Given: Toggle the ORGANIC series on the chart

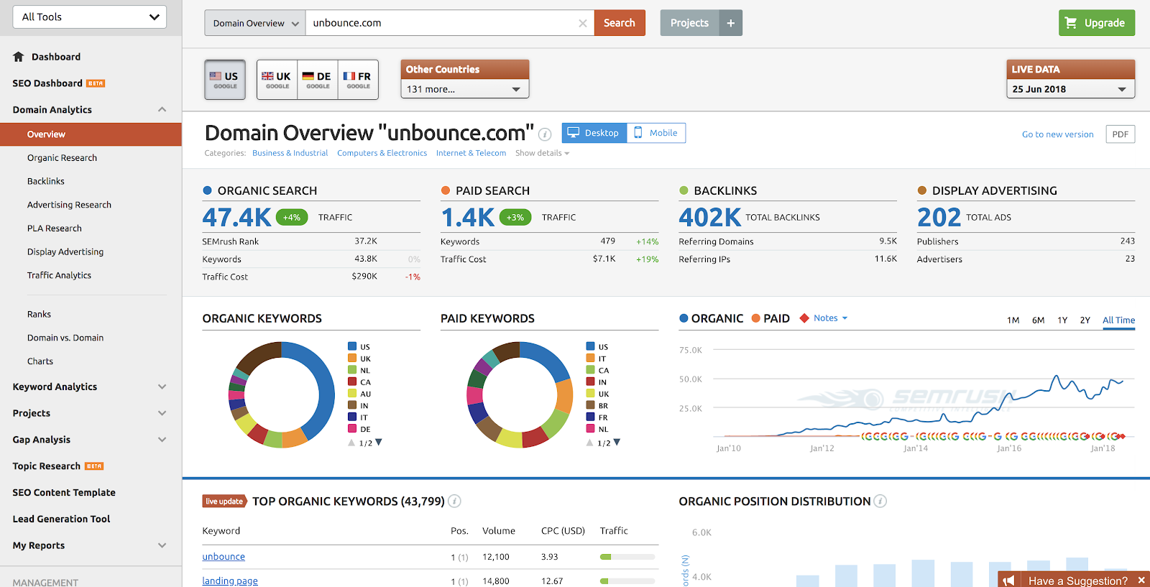Looking at the screenshot, I should pos(712,318).
